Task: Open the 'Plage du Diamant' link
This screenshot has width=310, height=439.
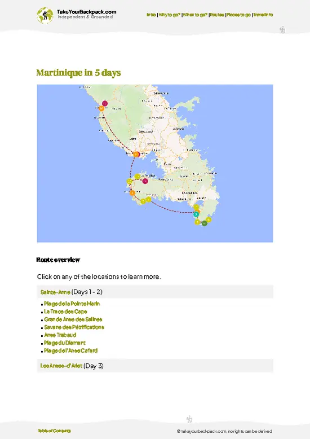Action: [x=65, y=343]
